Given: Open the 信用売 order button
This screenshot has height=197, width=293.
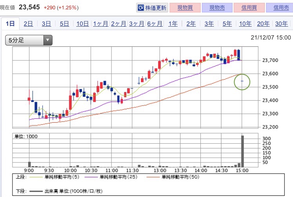Looking at the screenshot, I should point(280,8).
